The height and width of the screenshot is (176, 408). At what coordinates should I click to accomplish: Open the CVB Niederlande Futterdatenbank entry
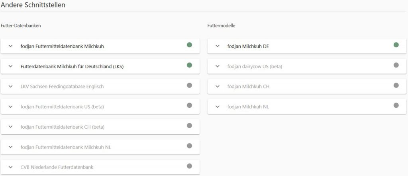(x=100, y=167)
